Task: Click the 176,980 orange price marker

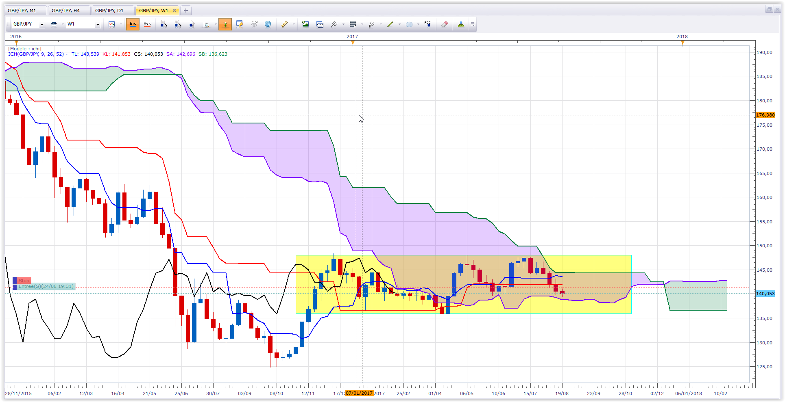Action: point(765,115)
